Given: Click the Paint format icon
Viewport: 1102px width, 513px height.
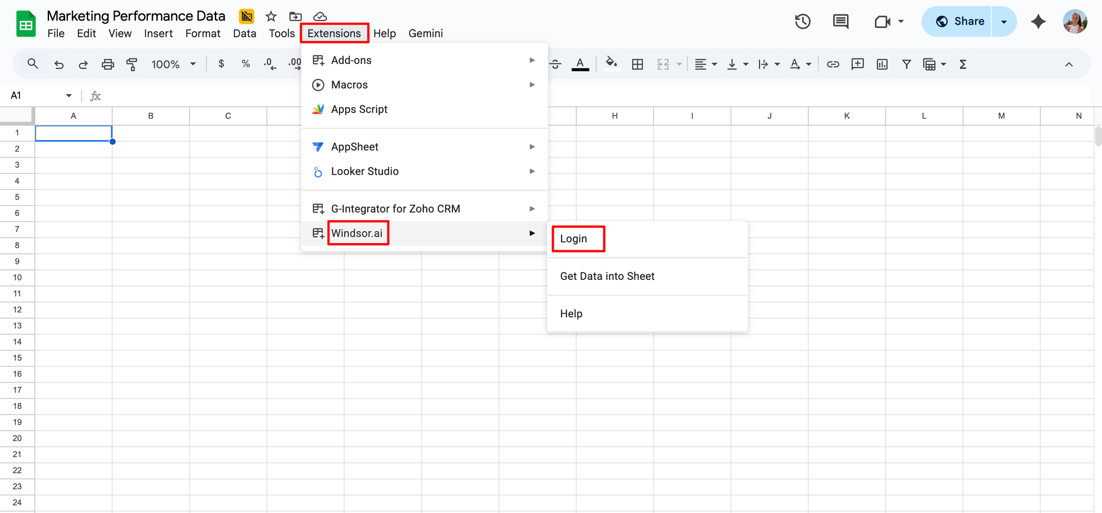Looking at the screenshot, I should click(x=132, y=64).
